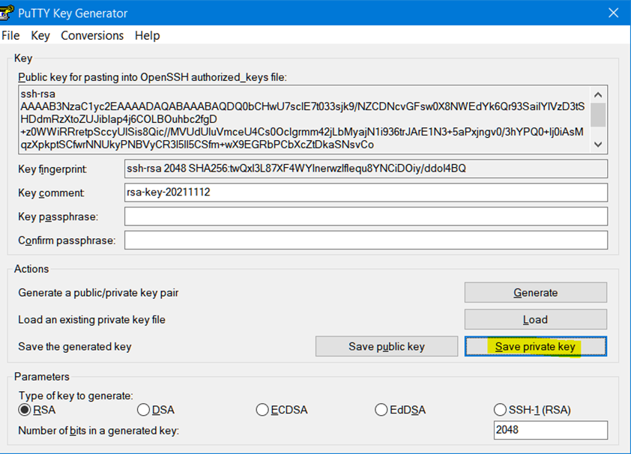Click the number of bits field
This screenshot has width=631, height=454.
tap(551, 430)
